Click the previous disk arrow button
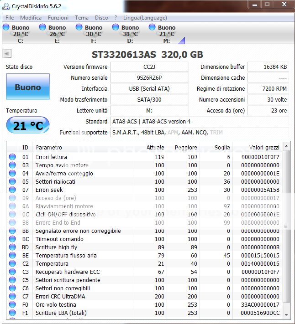 [6, 54]
